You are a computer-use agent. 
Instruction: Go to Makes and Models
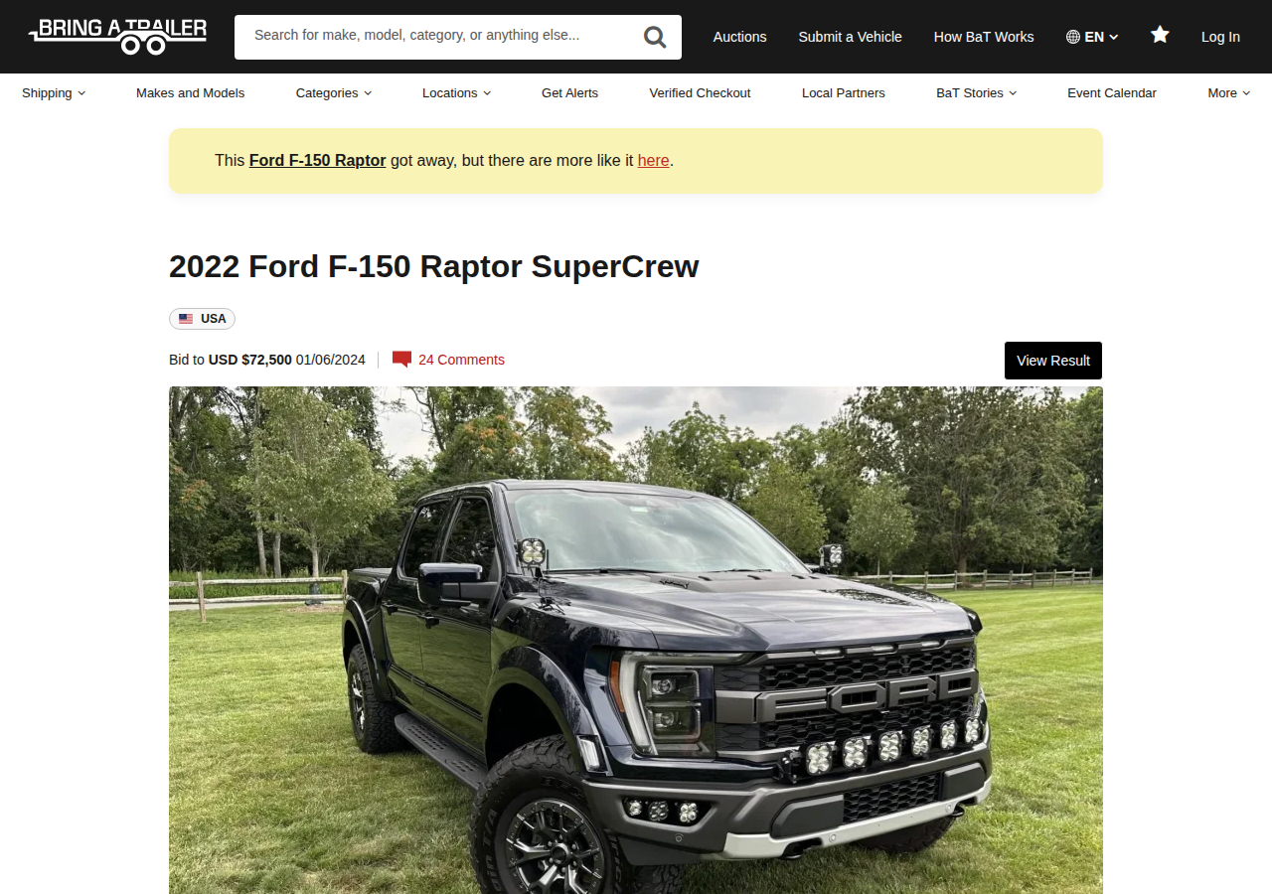[190, 92]
